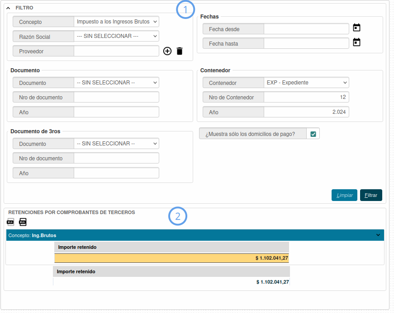The image size is (394, 313).
Task: Click the trash icon beside Proveedor
Action: pyautogui.click(x=180, y=51)
